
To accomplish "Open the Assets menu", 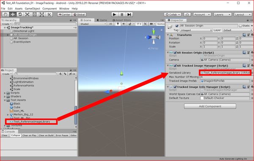I will (19, 8).
